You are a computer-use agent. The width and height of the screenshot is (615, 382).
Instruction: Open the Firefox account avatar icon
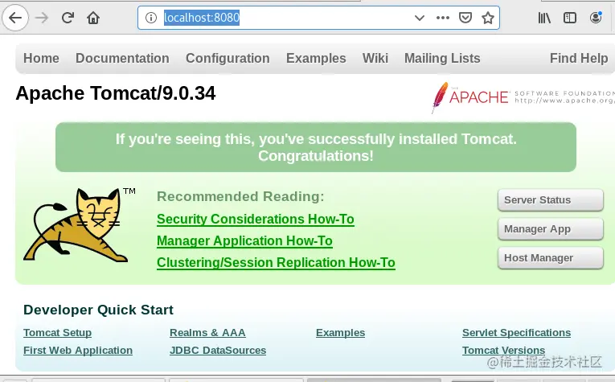tap(596, 18)
